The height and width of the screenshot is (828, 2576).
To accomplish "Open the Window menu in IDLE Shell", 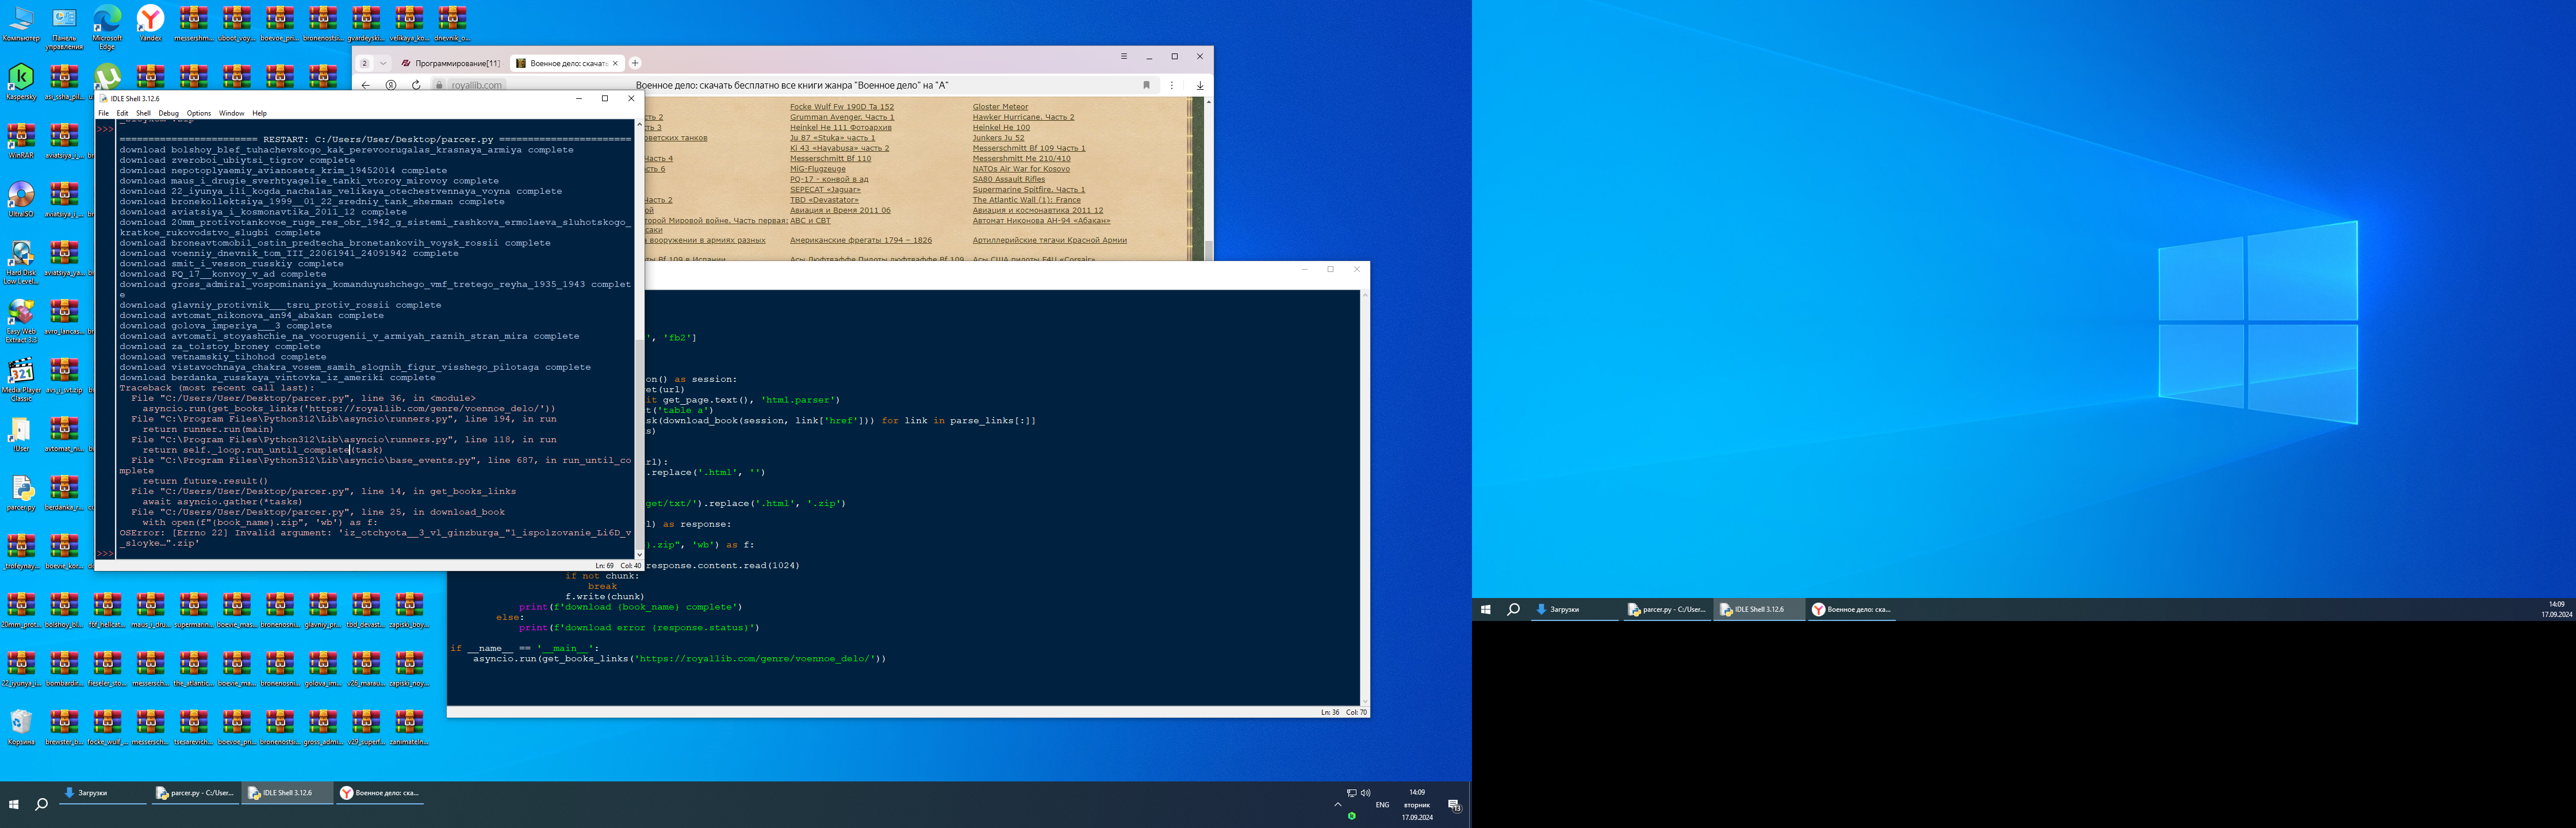I will [231, 113].
